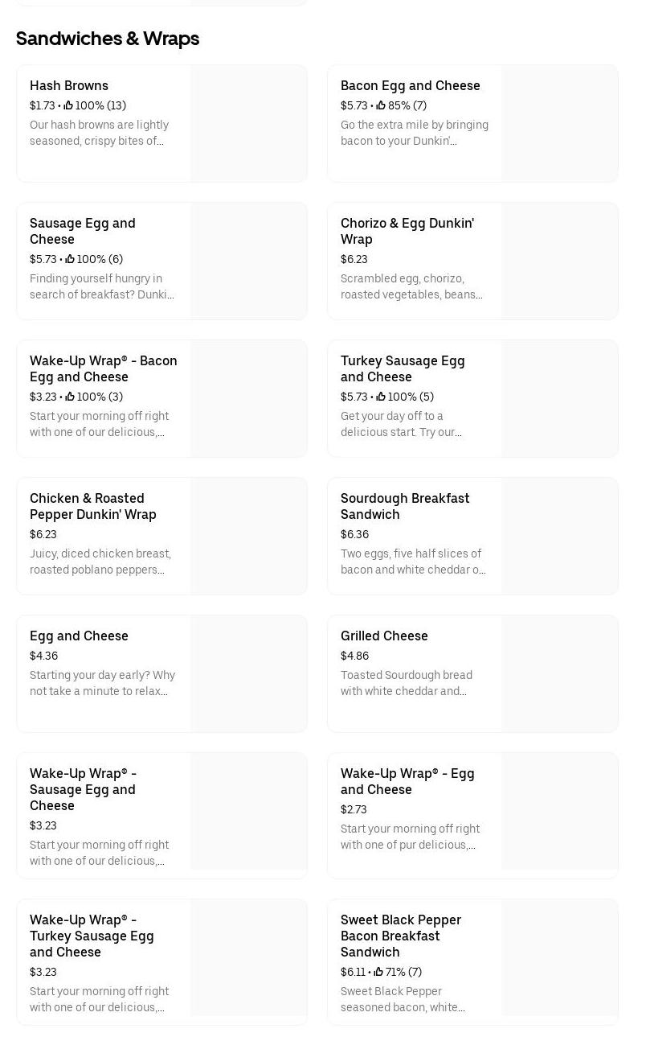
Task: Click the thumbs-up icon on Sausage Egg and Cheese
Action: pyautogui.click(x=70, y=259)
